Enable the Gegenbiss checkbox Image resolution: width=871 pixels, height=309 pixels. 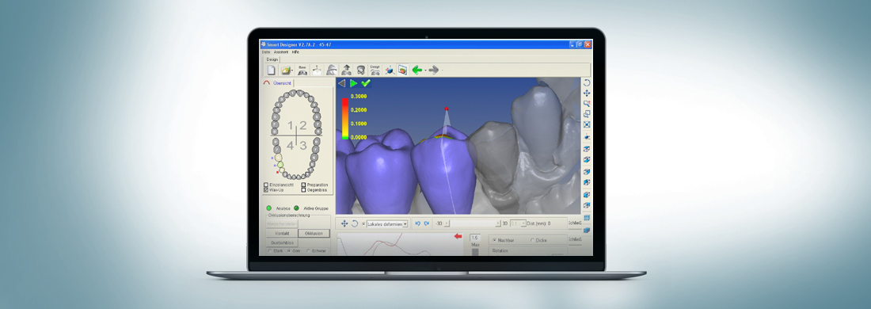pyautogui.click(x=303, y=189)
